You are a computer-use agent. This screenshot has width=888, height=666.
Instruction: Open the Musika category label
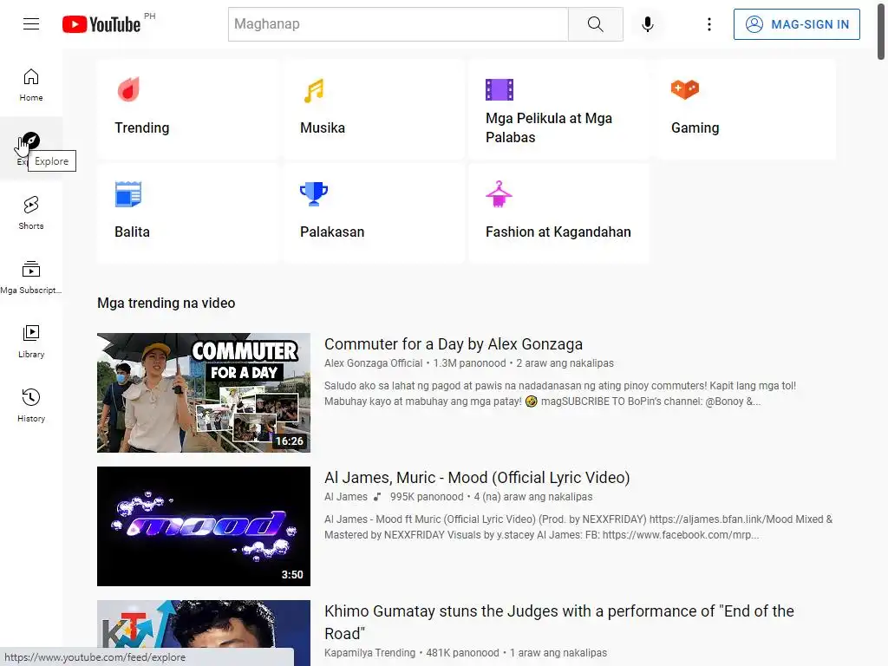pyautogui.click(x=323, y=128)
